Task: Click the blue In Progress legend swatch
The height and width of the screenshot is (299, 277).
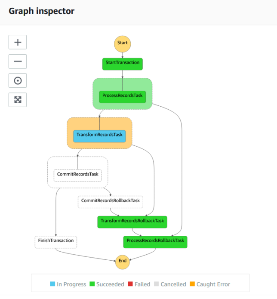Action: pyautogui.click(x=52, y=284)
